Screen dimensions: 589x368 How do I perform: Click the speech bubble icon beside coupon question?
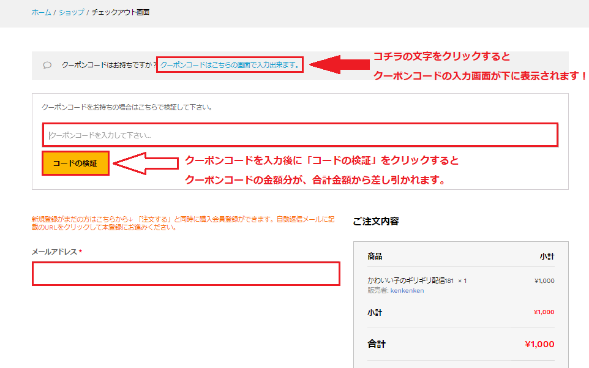pos(47,65)
